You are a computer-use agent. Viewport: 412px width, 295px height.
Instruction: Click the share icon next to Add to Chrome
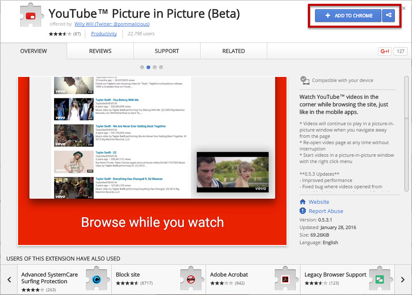(389, 16)
